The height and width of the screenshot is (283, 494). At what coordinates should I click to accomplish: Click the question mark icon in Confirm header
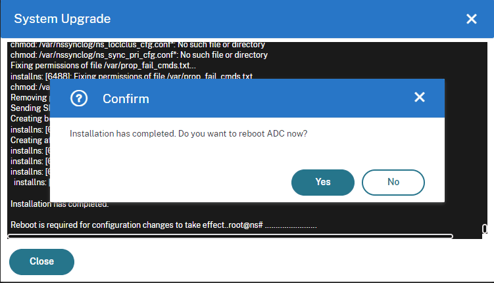point(79,98)
